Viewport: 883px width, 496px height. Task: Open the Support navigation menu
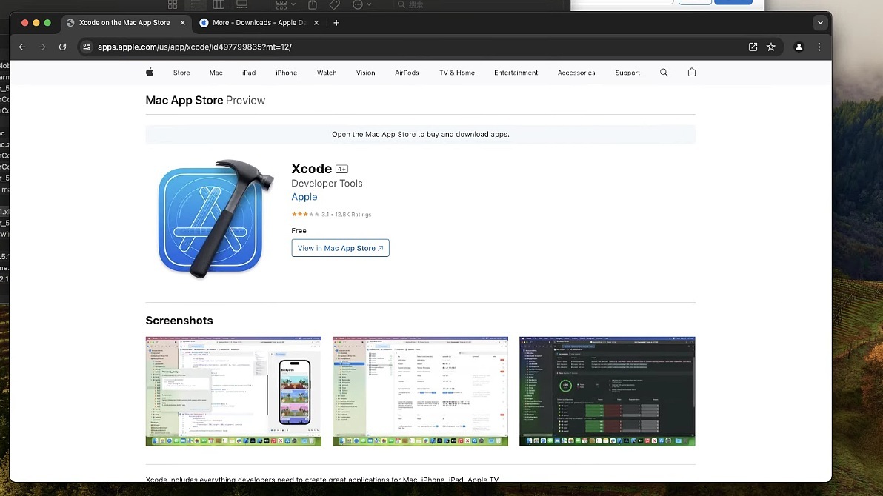[x=627, y=73]
